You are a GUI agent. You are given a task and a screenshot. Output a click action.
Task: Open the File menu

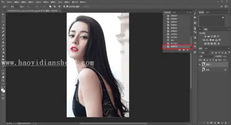coord(10,2)
